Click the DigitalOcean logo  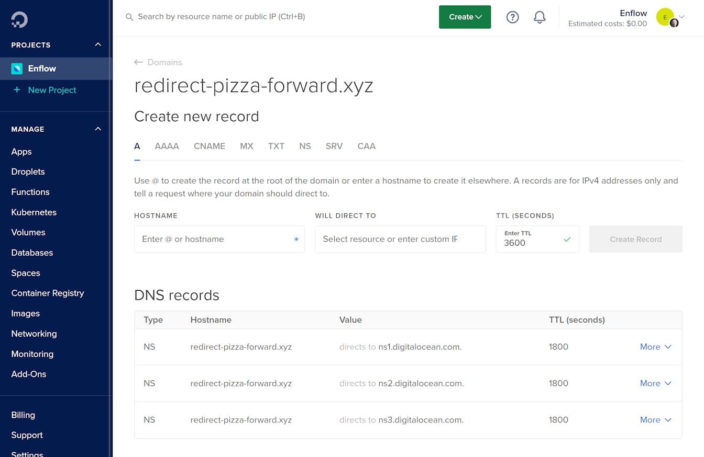coord(19,19)
